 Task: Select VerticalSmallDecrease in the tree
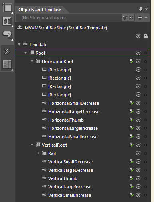[70, 162]
